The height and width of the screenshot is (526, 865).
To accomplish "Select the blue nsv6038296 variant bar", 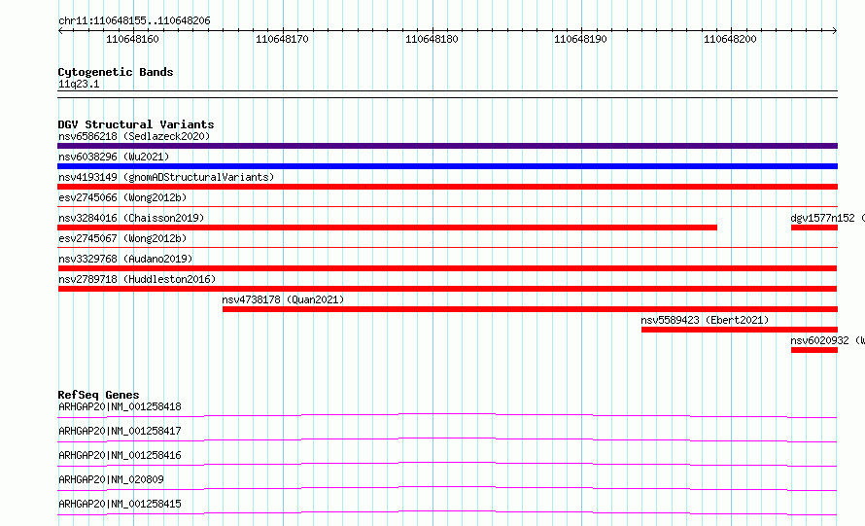I will pos(447,166).
